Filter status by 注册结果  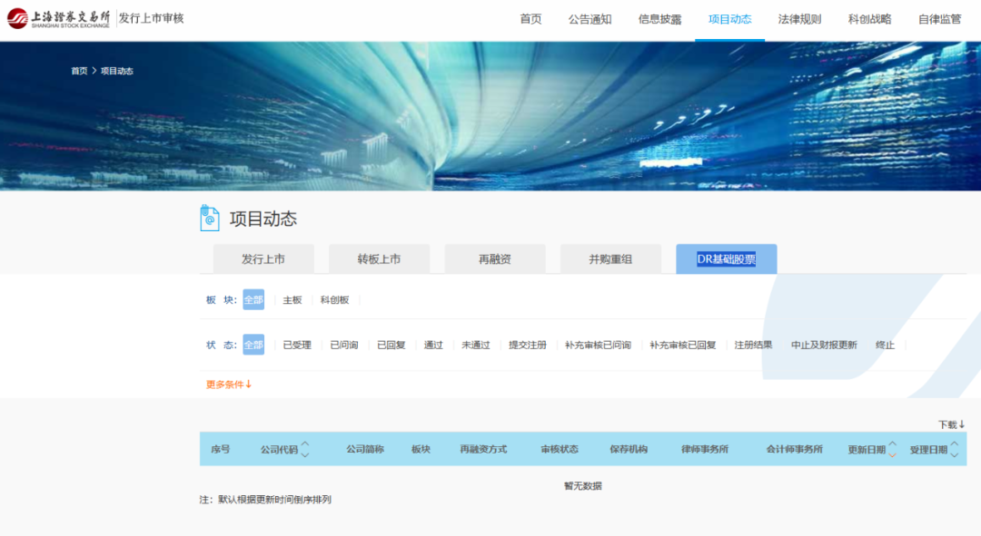(753, 345)
